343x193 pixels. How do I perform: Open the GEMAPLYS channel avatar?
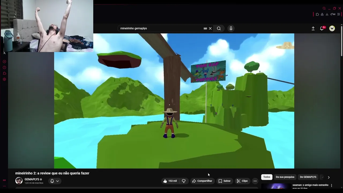tap(19, 181)
